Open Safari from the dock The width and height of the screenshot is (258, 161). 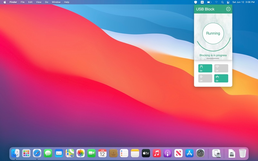click(x=37, y=153)
